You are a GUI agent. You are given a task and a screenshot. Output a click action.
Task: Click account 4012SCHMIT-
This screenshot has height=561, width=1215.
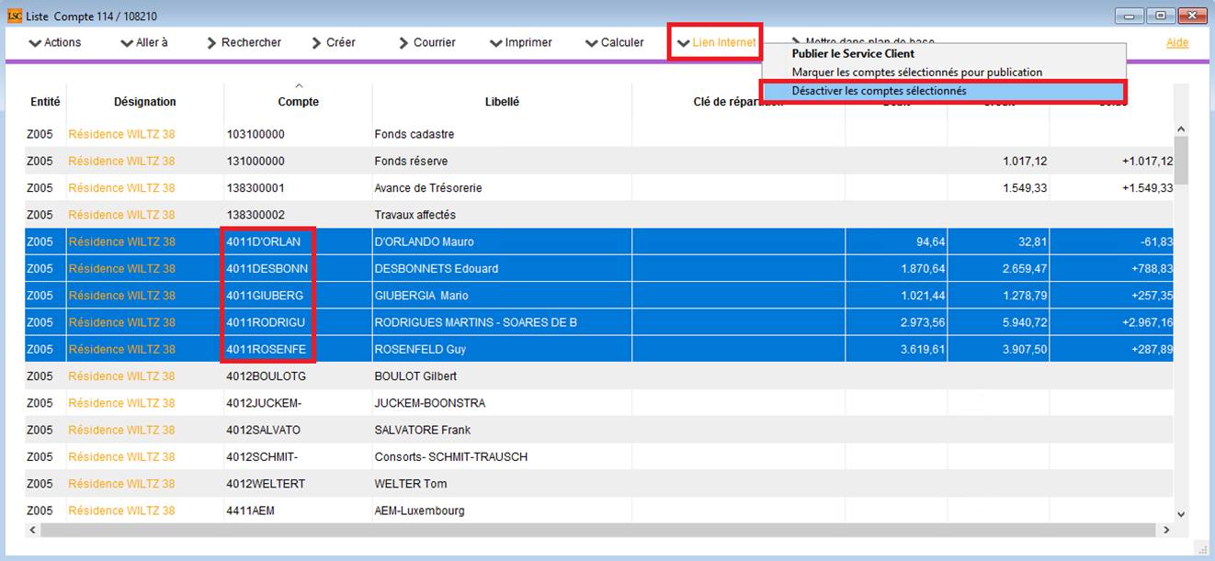262,457
